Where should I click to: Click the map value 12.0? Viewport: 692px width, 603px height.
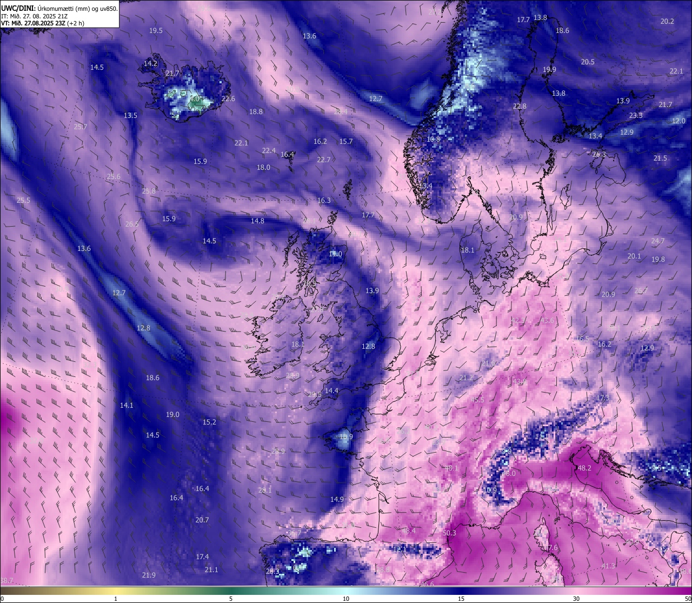(678, 121)
